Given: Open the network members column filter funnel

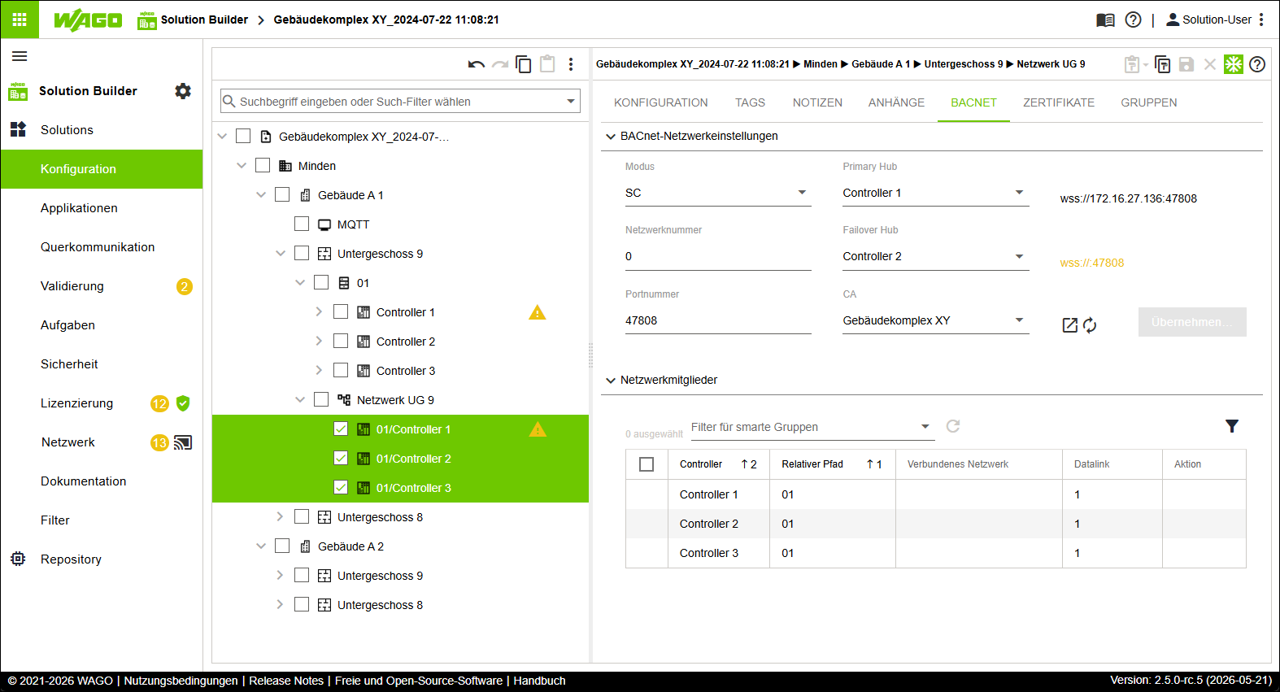Looking at the screenshot, I should (1232, 426).
